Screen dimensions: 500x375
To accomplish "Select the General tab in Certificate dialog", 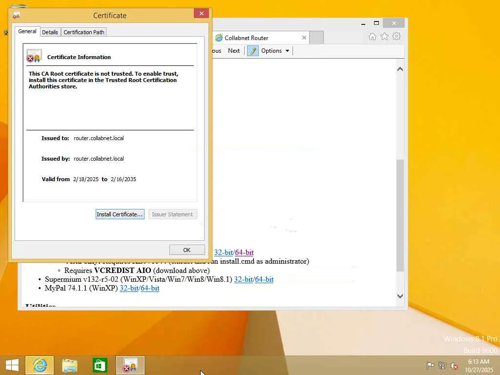I will pyautogui.click(x=27, y=31).
